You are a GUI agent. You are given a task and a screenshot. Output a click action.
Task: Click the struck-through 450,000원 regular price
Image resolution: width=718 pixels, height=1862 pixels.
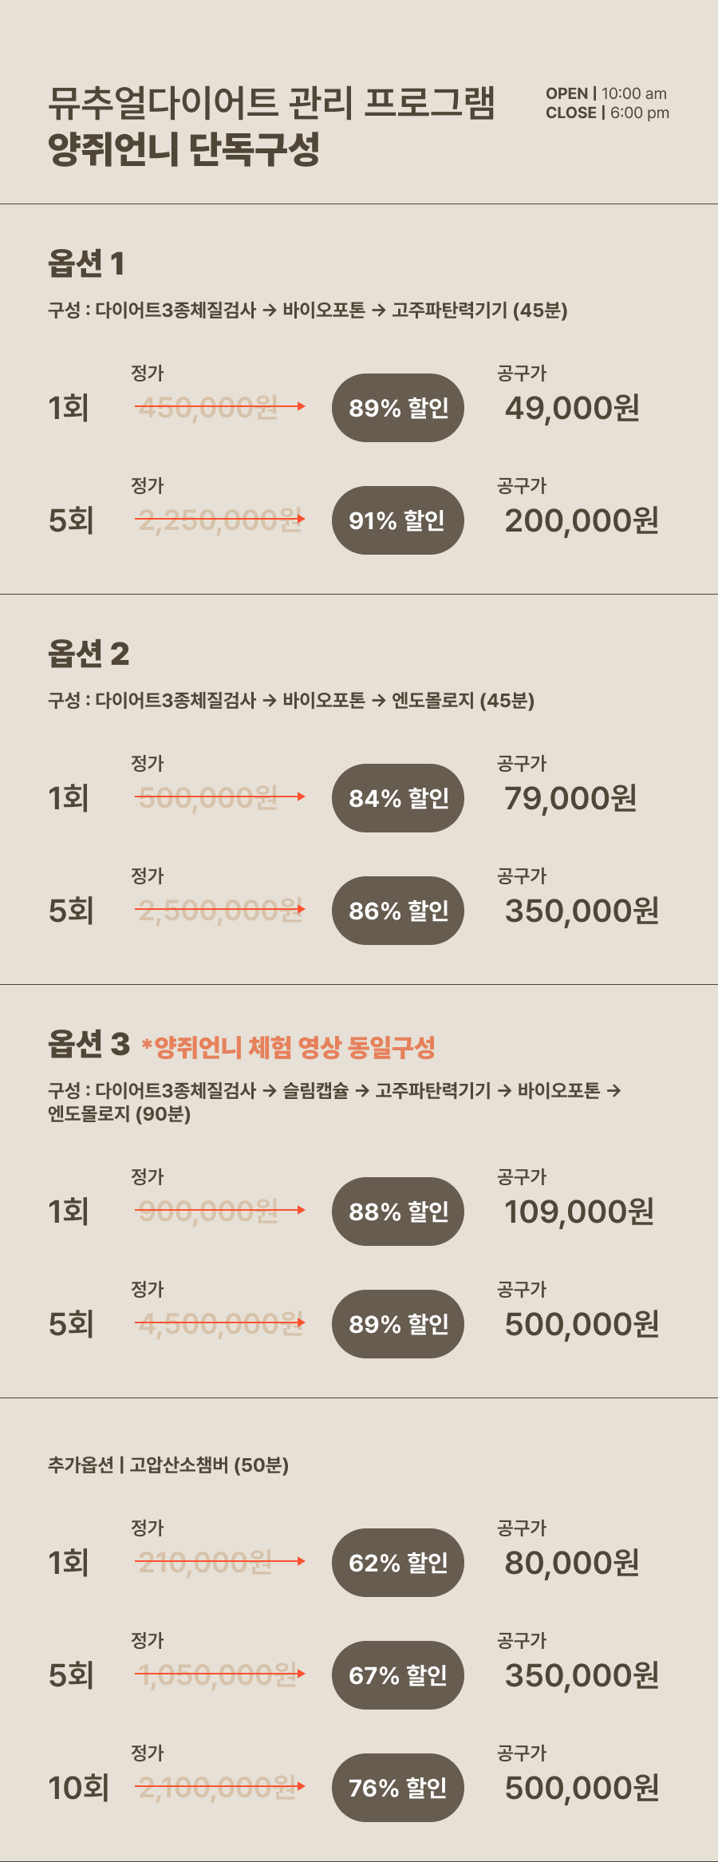pyautogui.click(x=208, y=408)
